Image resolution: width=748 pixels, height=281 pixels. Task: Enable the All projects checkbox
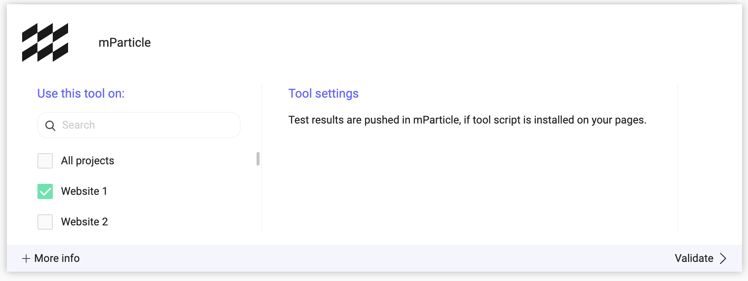tap(45, 161)
